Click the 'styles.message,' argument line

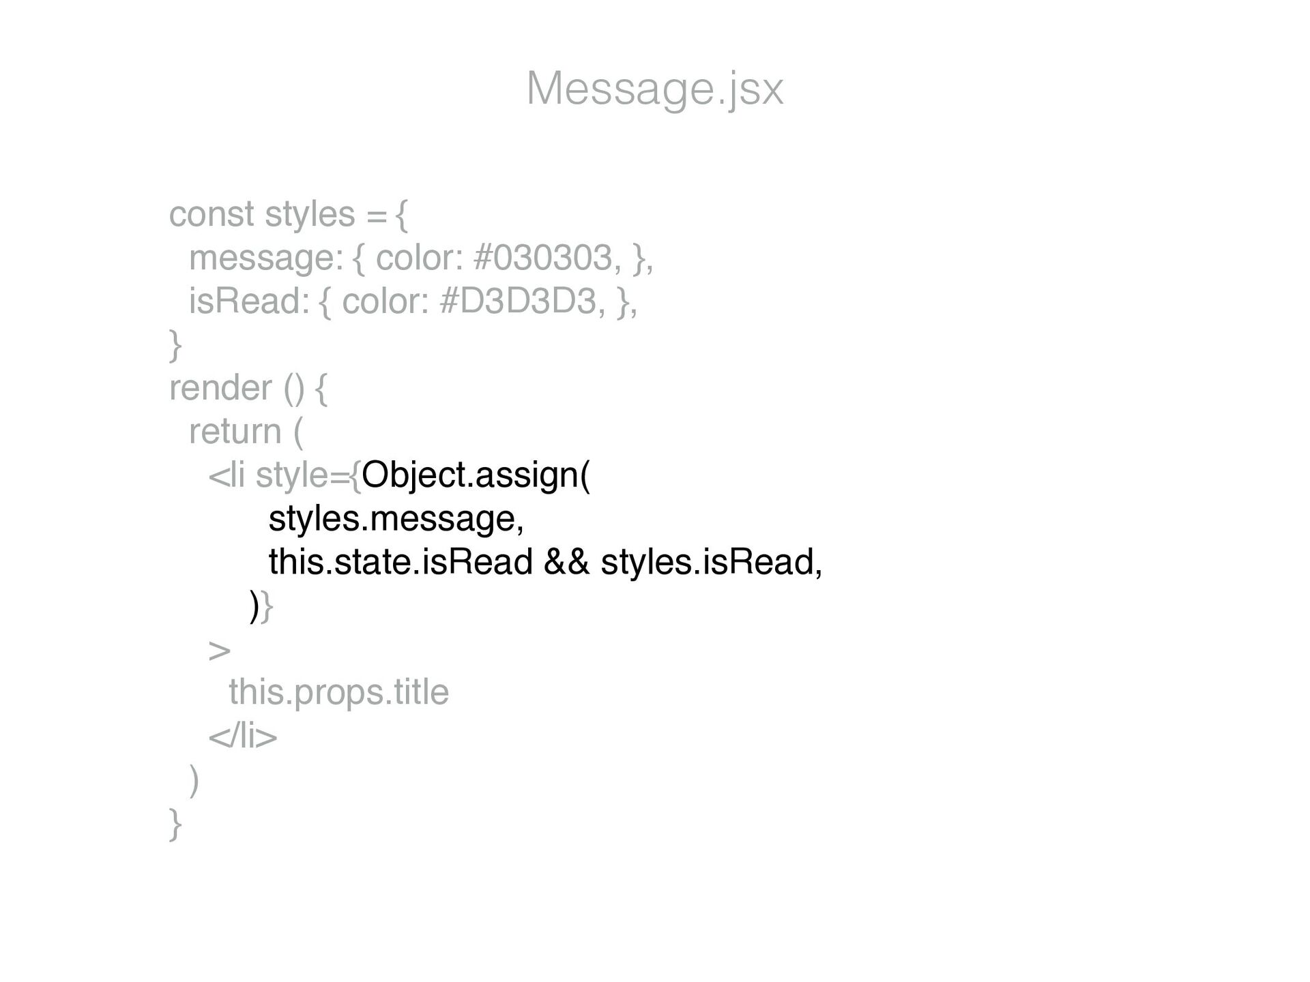pos(396,519)
